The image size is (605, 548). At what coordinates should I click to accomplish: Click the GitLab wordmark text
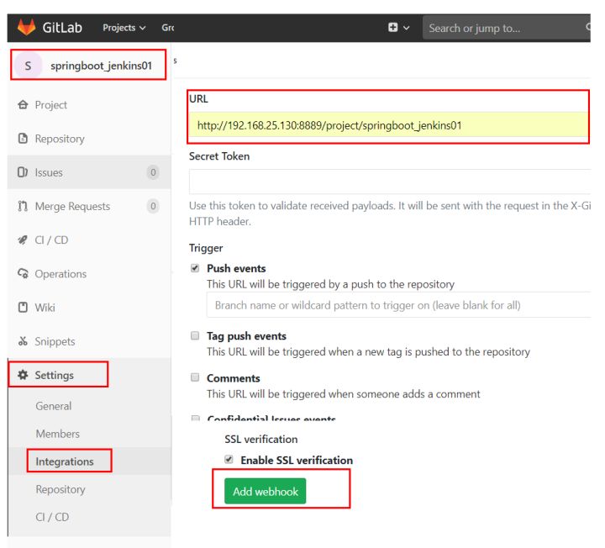(x=62, y=28)
